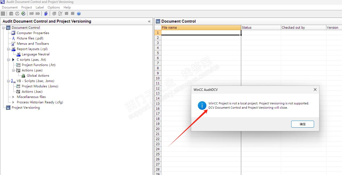Collapse the Report layouts (.rpl) node
Image resolution: width=342 pixels, height=175 pixels.
[x=9, y=49]
